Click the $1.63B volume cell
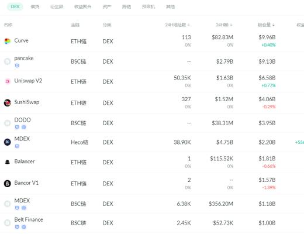Image resolution: width=304 pixels, height=234 pixels. click(x=224, y=78)
